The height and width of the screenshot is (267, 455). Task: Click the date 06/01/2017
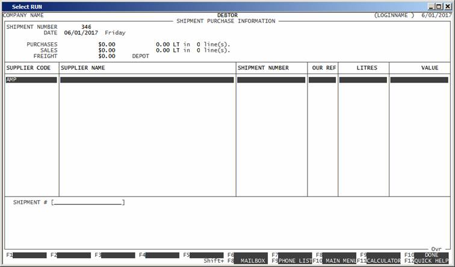click(81, 33)
